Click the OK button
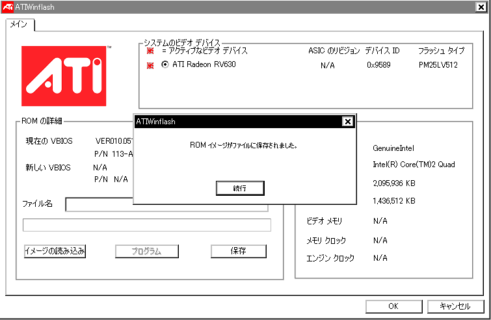Image resolution: width=491 pixels, height=320 pixels. tap(393, 306)
